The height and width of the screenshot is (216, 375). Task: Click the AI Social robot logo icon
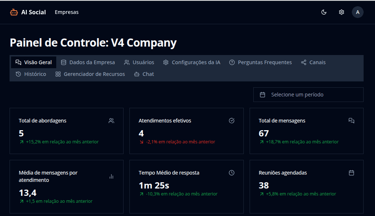[14, 12]
